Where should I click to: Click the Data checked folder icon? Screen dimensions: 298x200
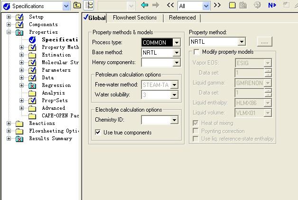(32, 77)
